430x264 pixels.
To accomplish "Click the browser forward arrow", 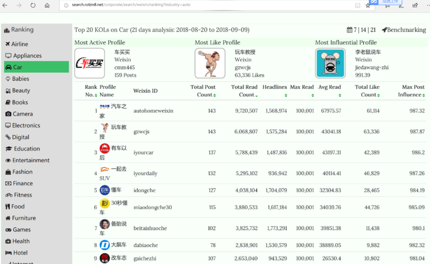I will 19,5.
